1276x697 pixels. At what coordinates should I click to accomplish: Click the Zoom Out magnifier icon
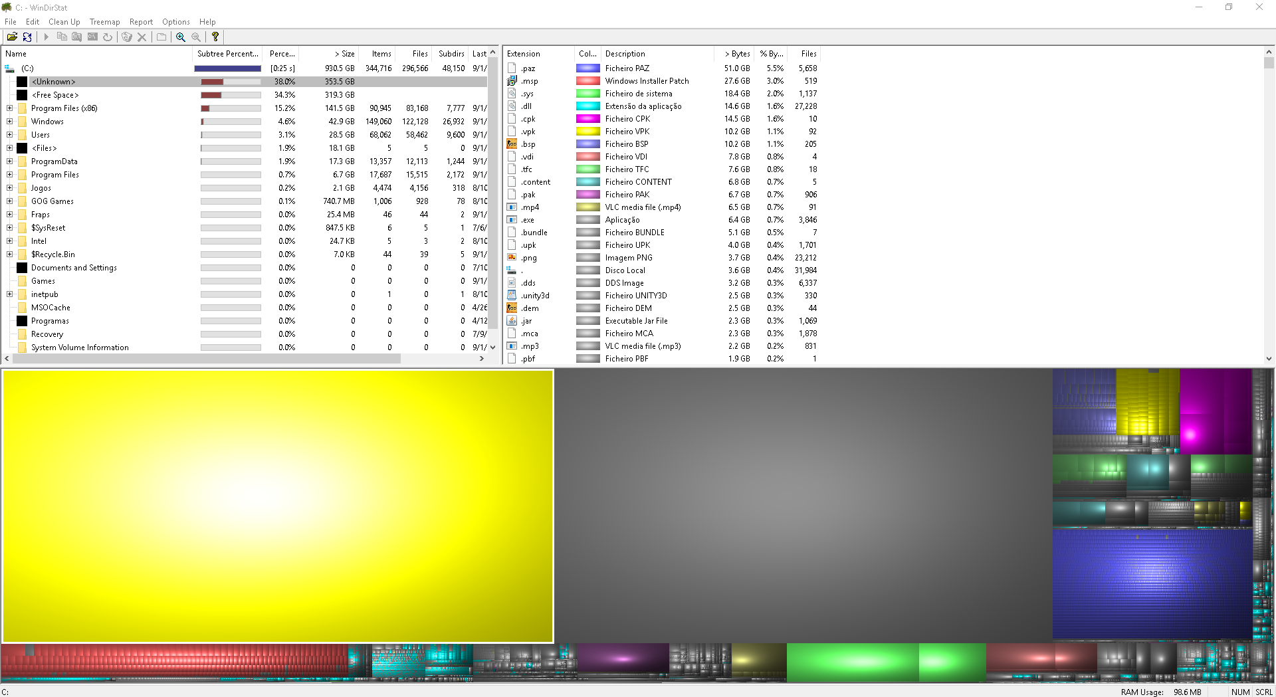click(195, 37)
